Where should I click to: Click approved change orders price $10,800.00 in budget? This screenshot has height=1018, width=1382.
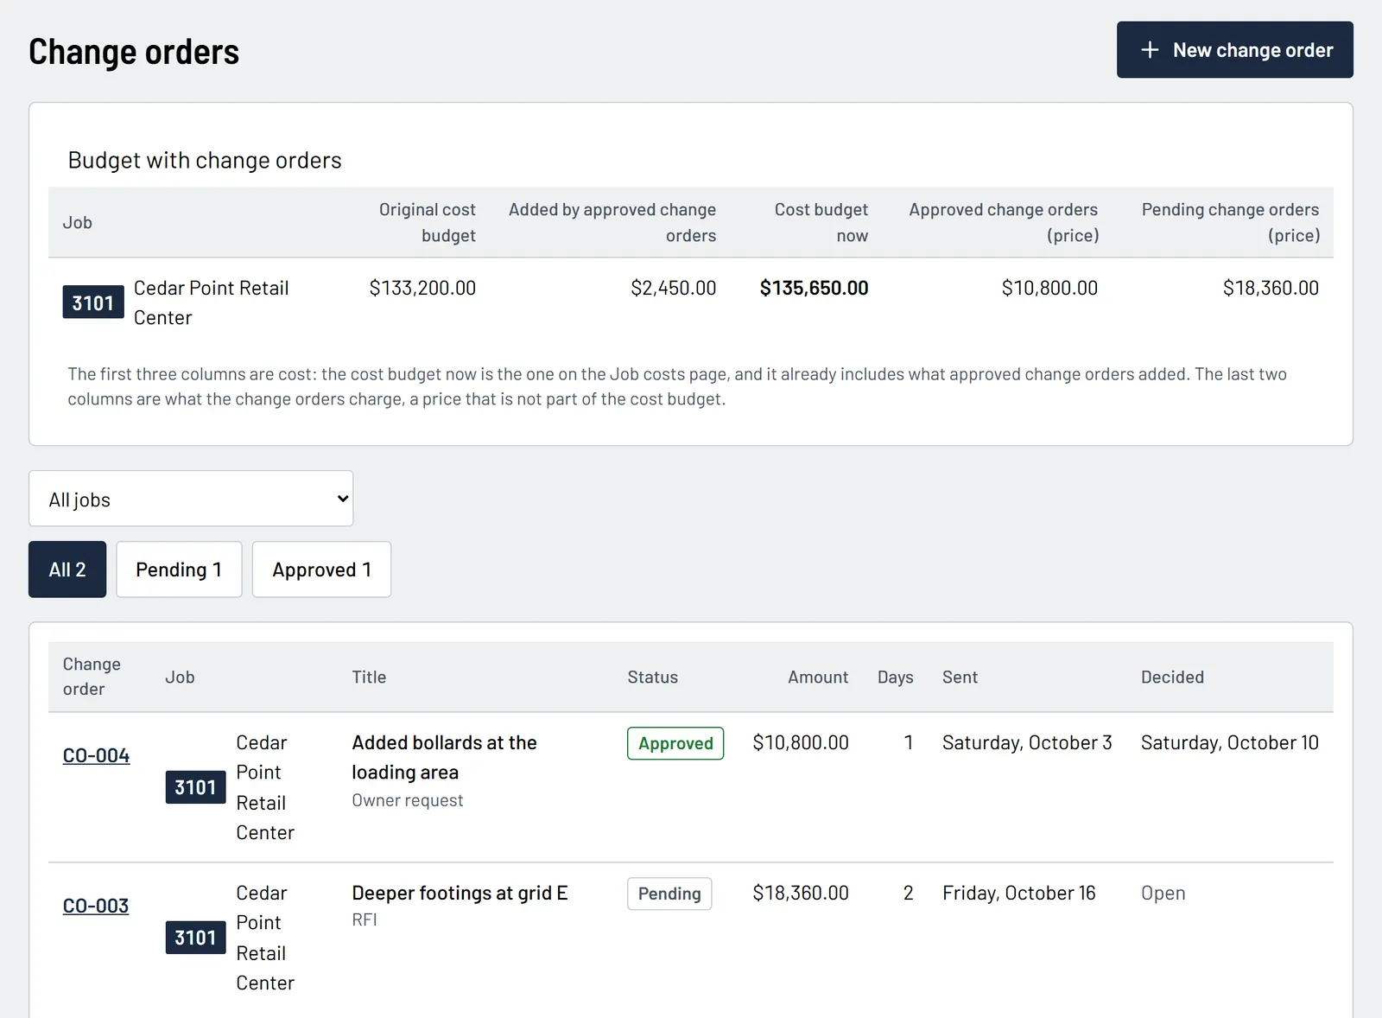coord(1049,288)
